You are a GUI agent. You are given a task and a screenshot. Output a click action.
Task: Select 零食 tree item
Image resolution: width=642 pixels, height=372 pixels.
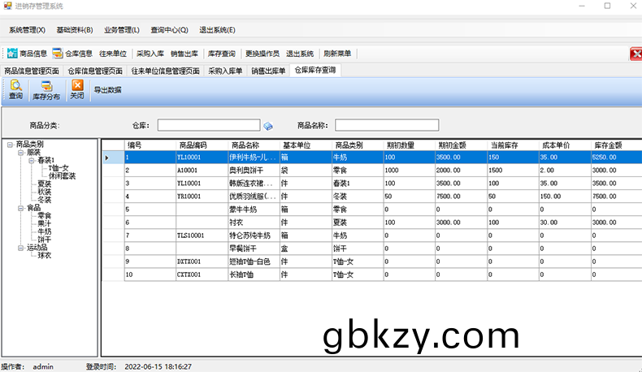pyautogui.click(x=44, y=216)
